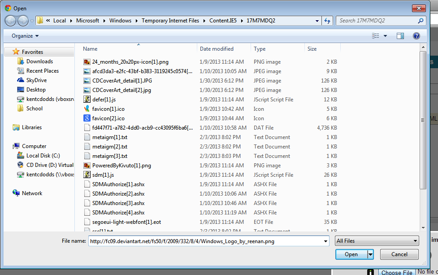This screenshot has height=275, width=438.
Task: Click the Open button
Action: 351,254
